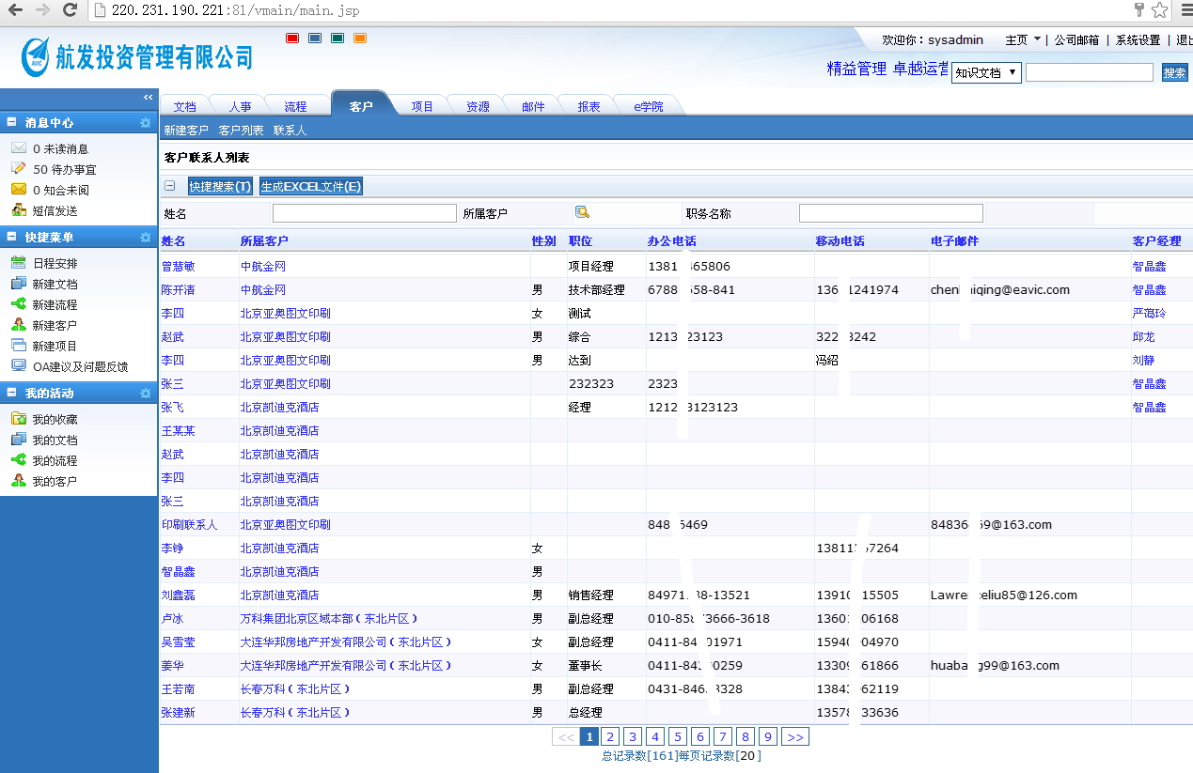The height and width of the screenshot is (773, 1193).
Task: Click the 知会未阅 yellow envelope icon
Action: point(18,190)
